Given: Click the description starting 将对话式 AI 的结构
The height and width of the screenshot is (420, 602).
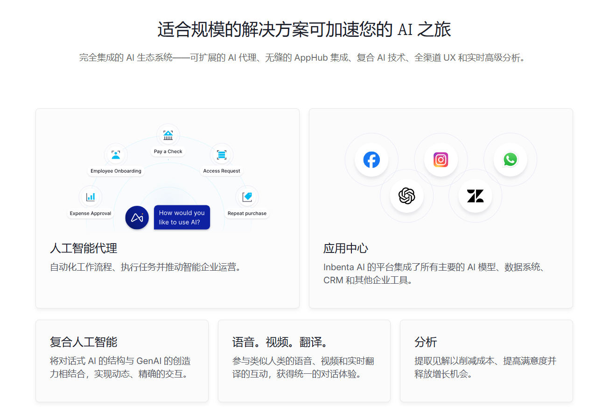Looking at the screenshot, I should coord(121,367).
